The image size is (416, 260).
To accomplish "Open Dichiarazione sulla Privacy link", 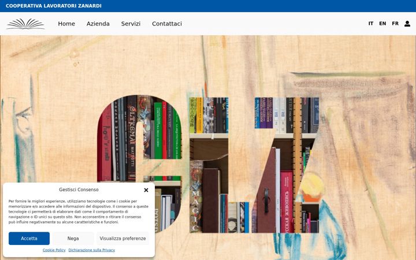I will pyautogui.click(x=91, y=250).
